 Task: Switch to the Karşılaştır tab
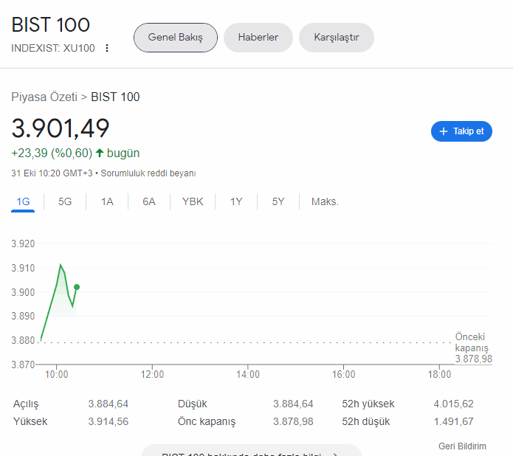337,38
